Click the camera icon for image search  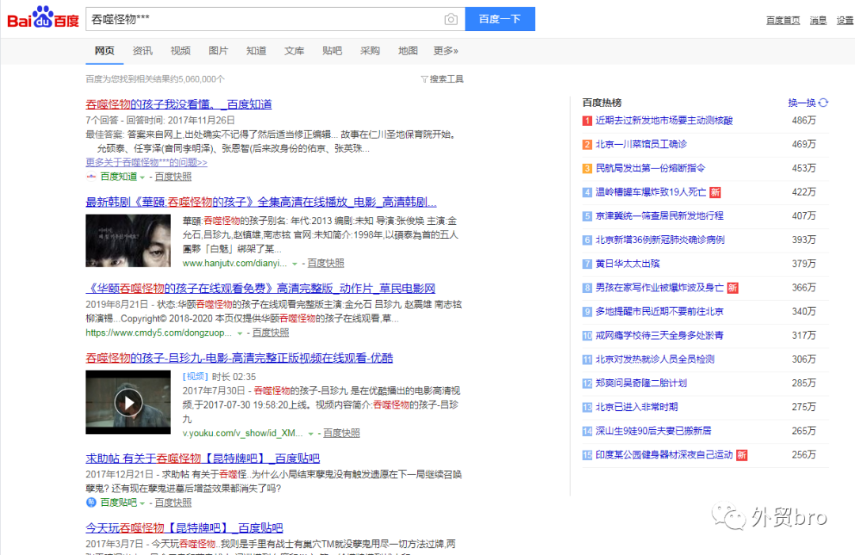(x=451, y=19)
